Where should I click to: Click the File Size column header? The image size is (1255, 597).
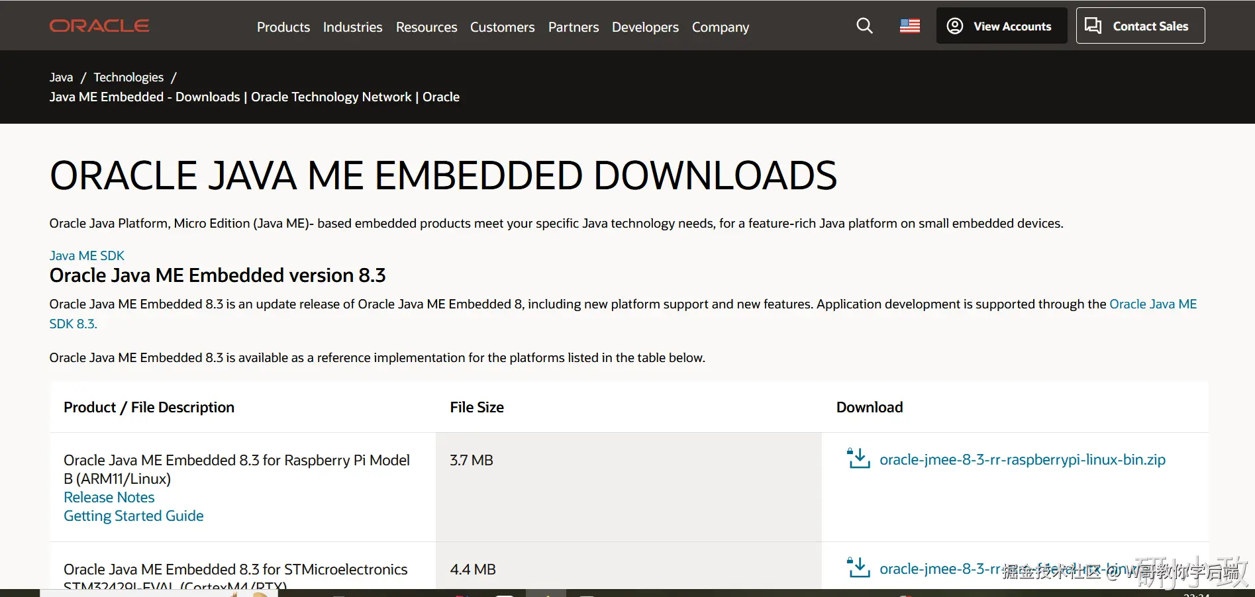click(x=477, y=407)
